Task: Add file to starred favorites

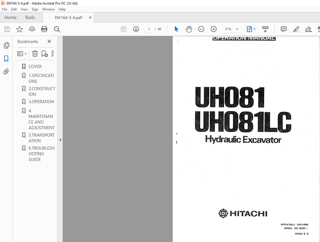Action: coord(20,29)
